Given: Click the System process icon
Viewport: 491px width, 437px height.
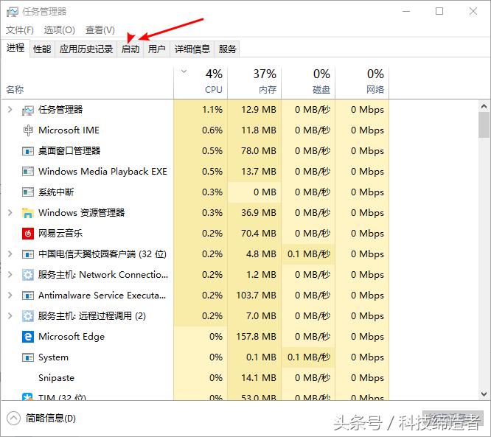Looking at the screenshot, I should click(x=28, y=357).
